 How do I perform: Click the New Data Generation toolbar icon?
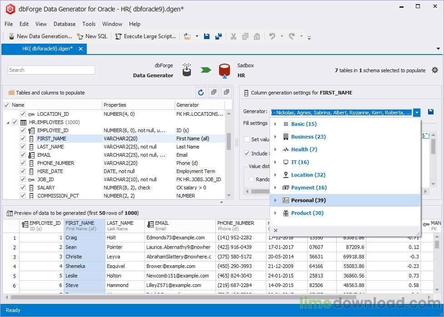tap(11, 36)
